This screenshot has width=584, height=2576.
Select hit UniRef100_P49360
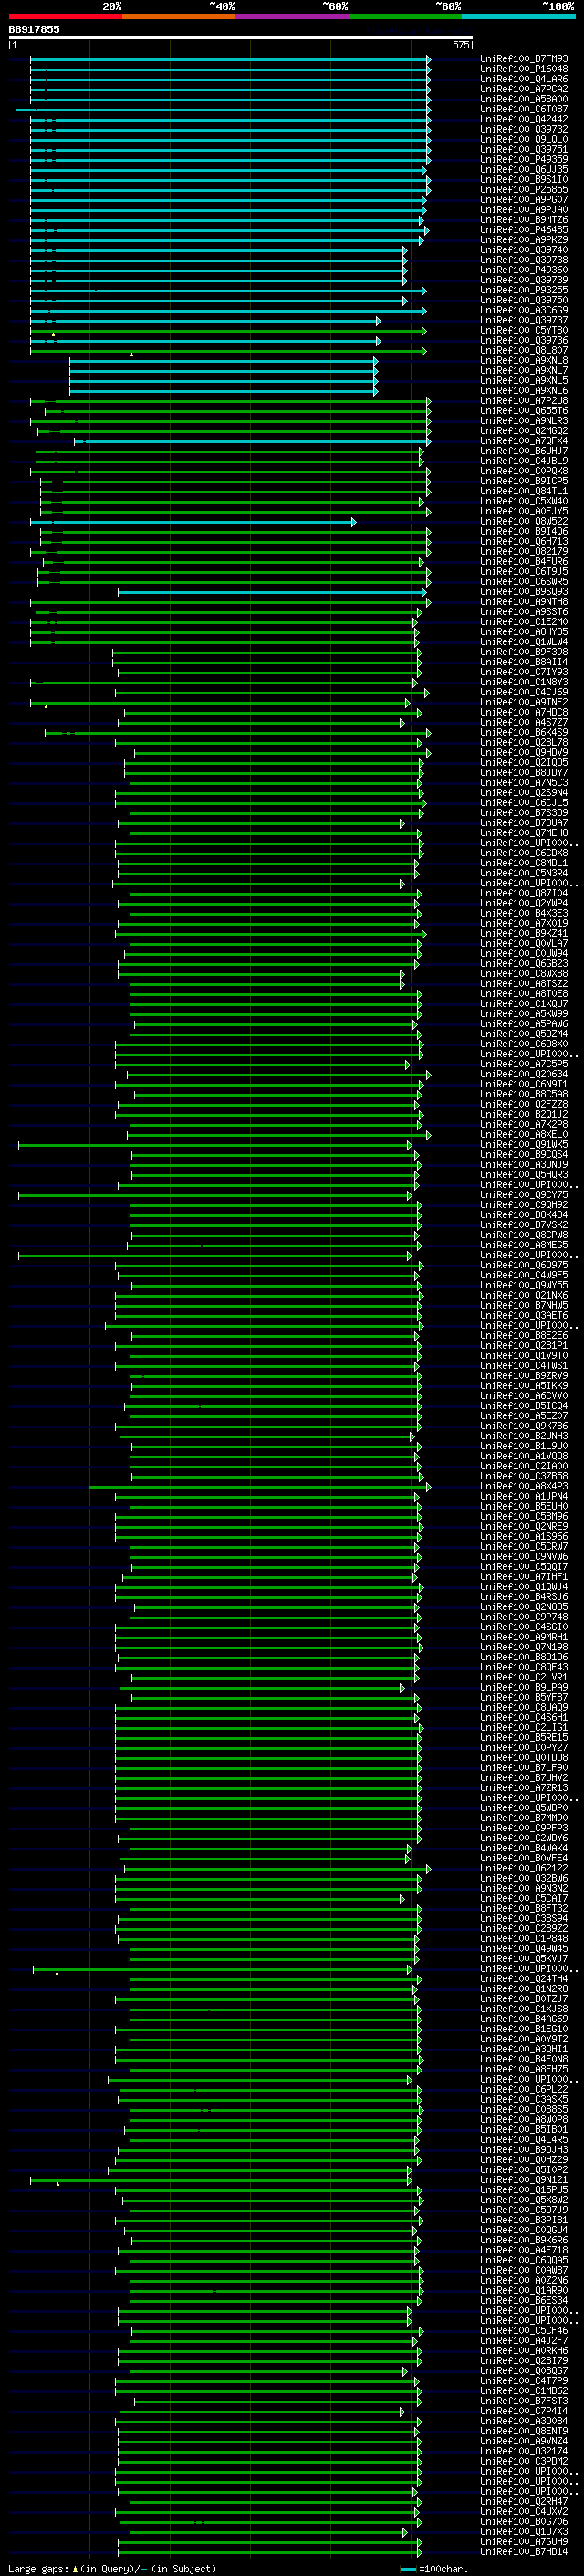524,270
